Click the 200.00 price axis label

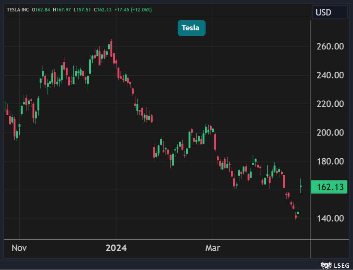[330, 132]
